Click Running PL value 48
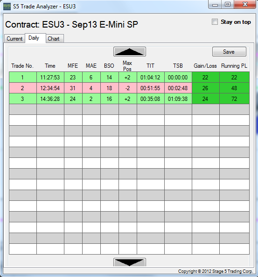This screenshot has height=277, width=258. pyautogui.click(x=234, y=88)
